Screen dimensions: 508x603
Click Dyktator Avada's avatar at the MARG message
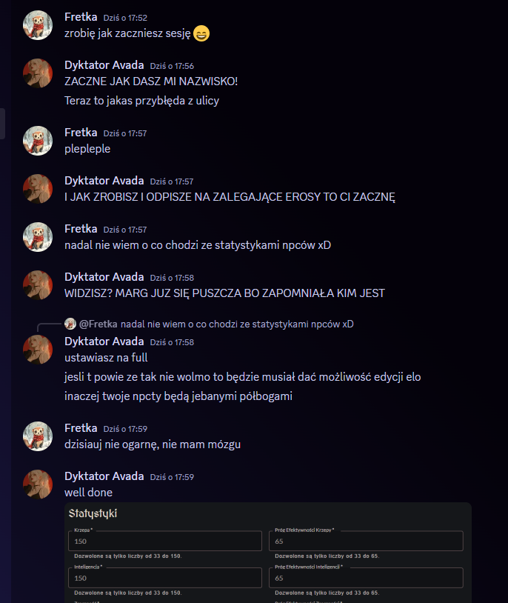point(38,285)
